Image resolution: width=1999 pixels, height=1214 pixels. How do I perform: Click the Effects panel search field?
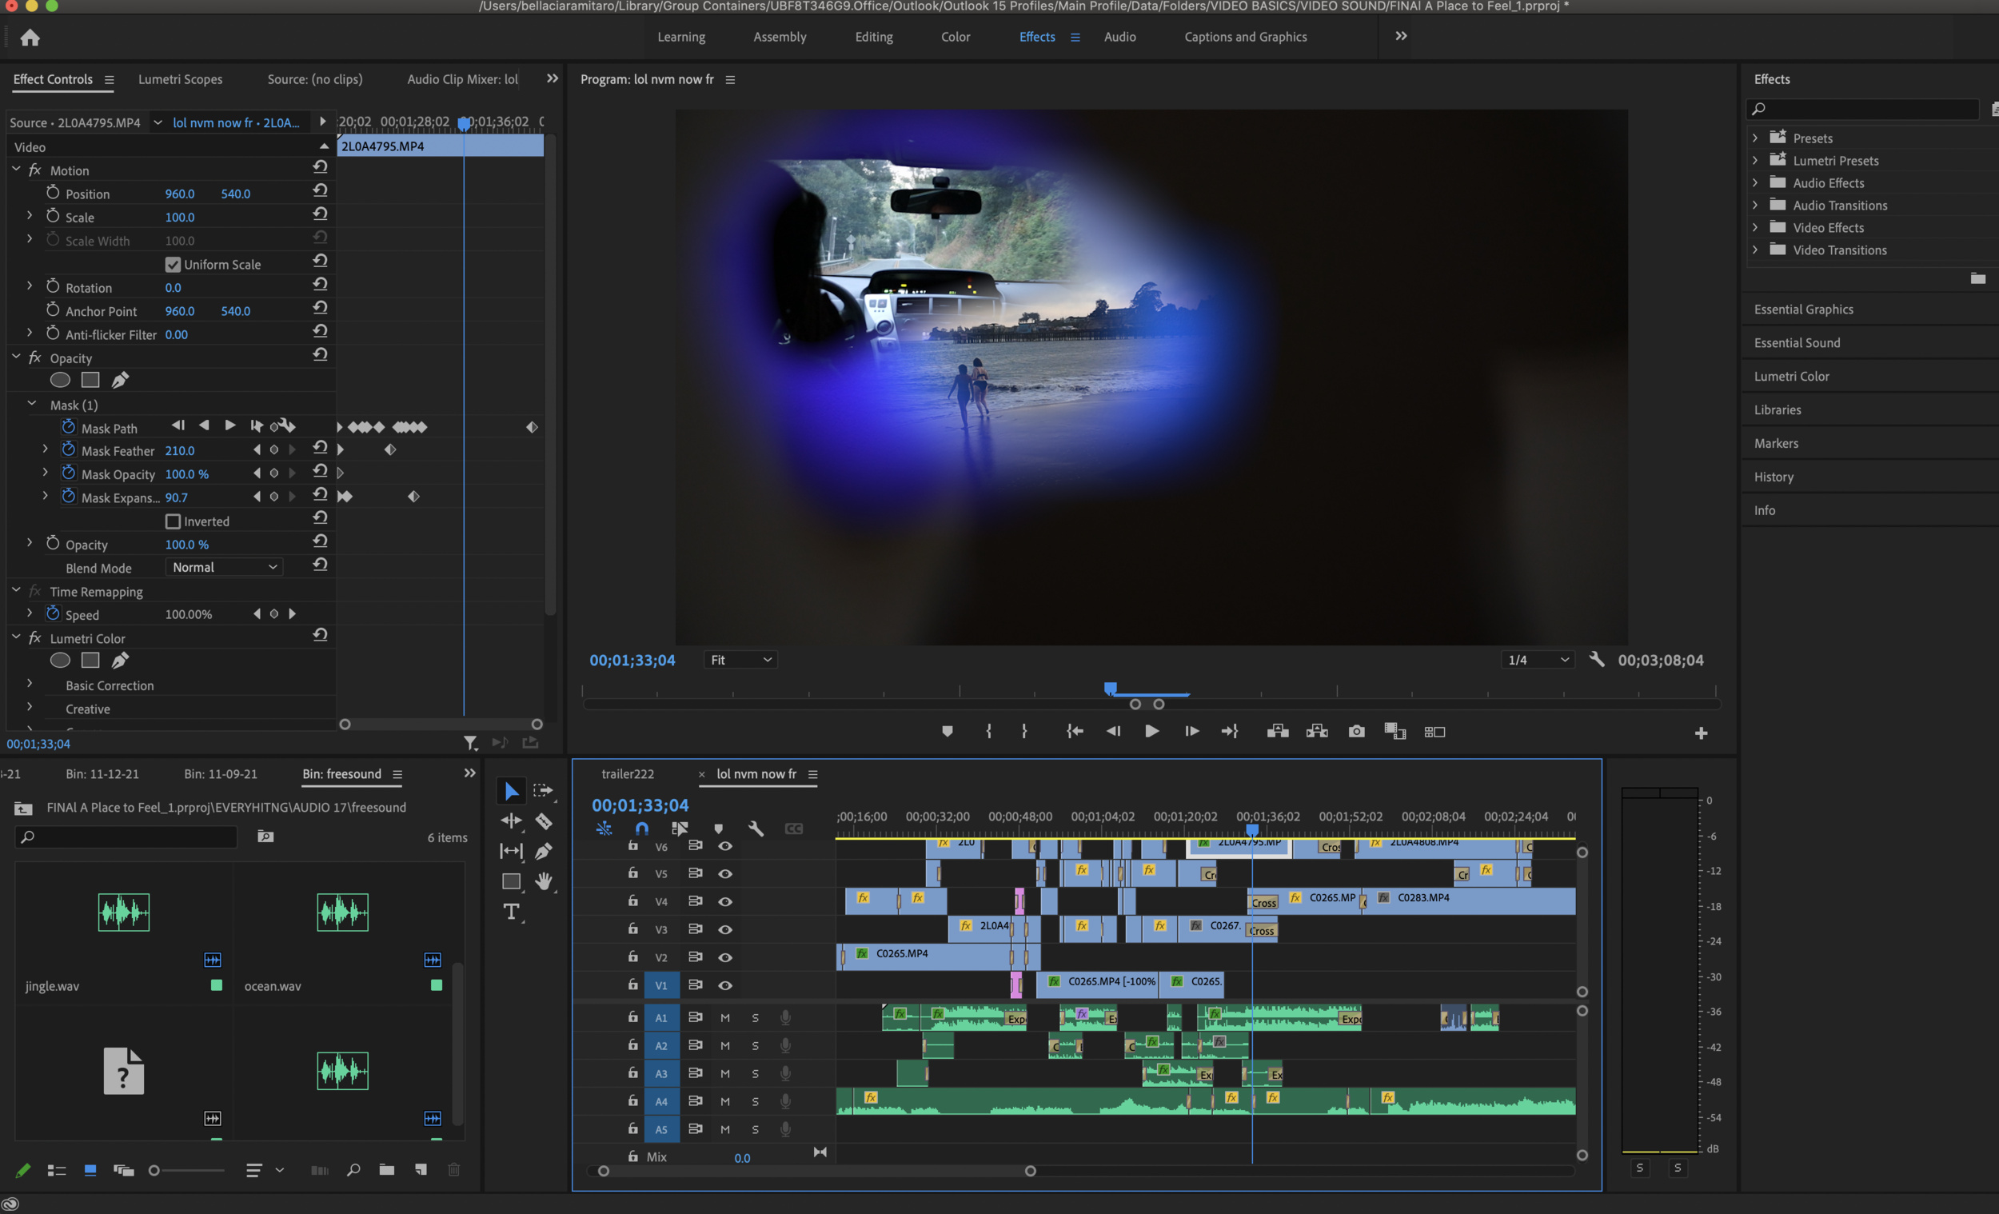(1866, 109)
